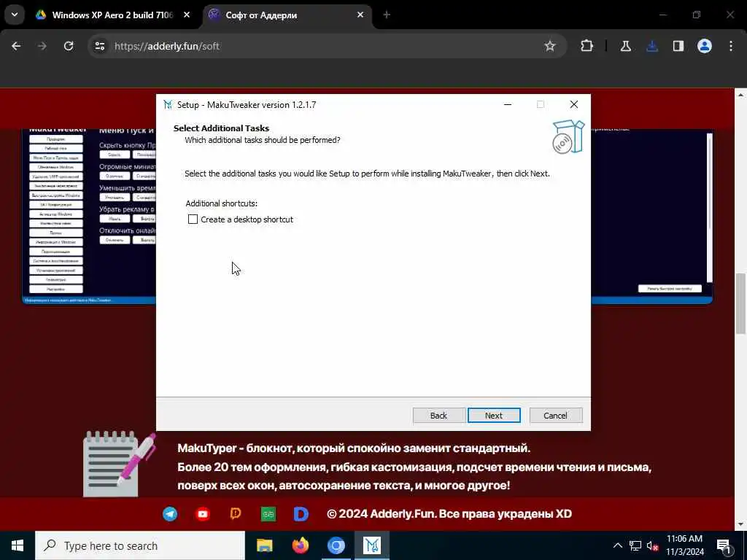
Task: Select MakuTweaker setup taskbar icon
Action: click(x=371, y=545)
